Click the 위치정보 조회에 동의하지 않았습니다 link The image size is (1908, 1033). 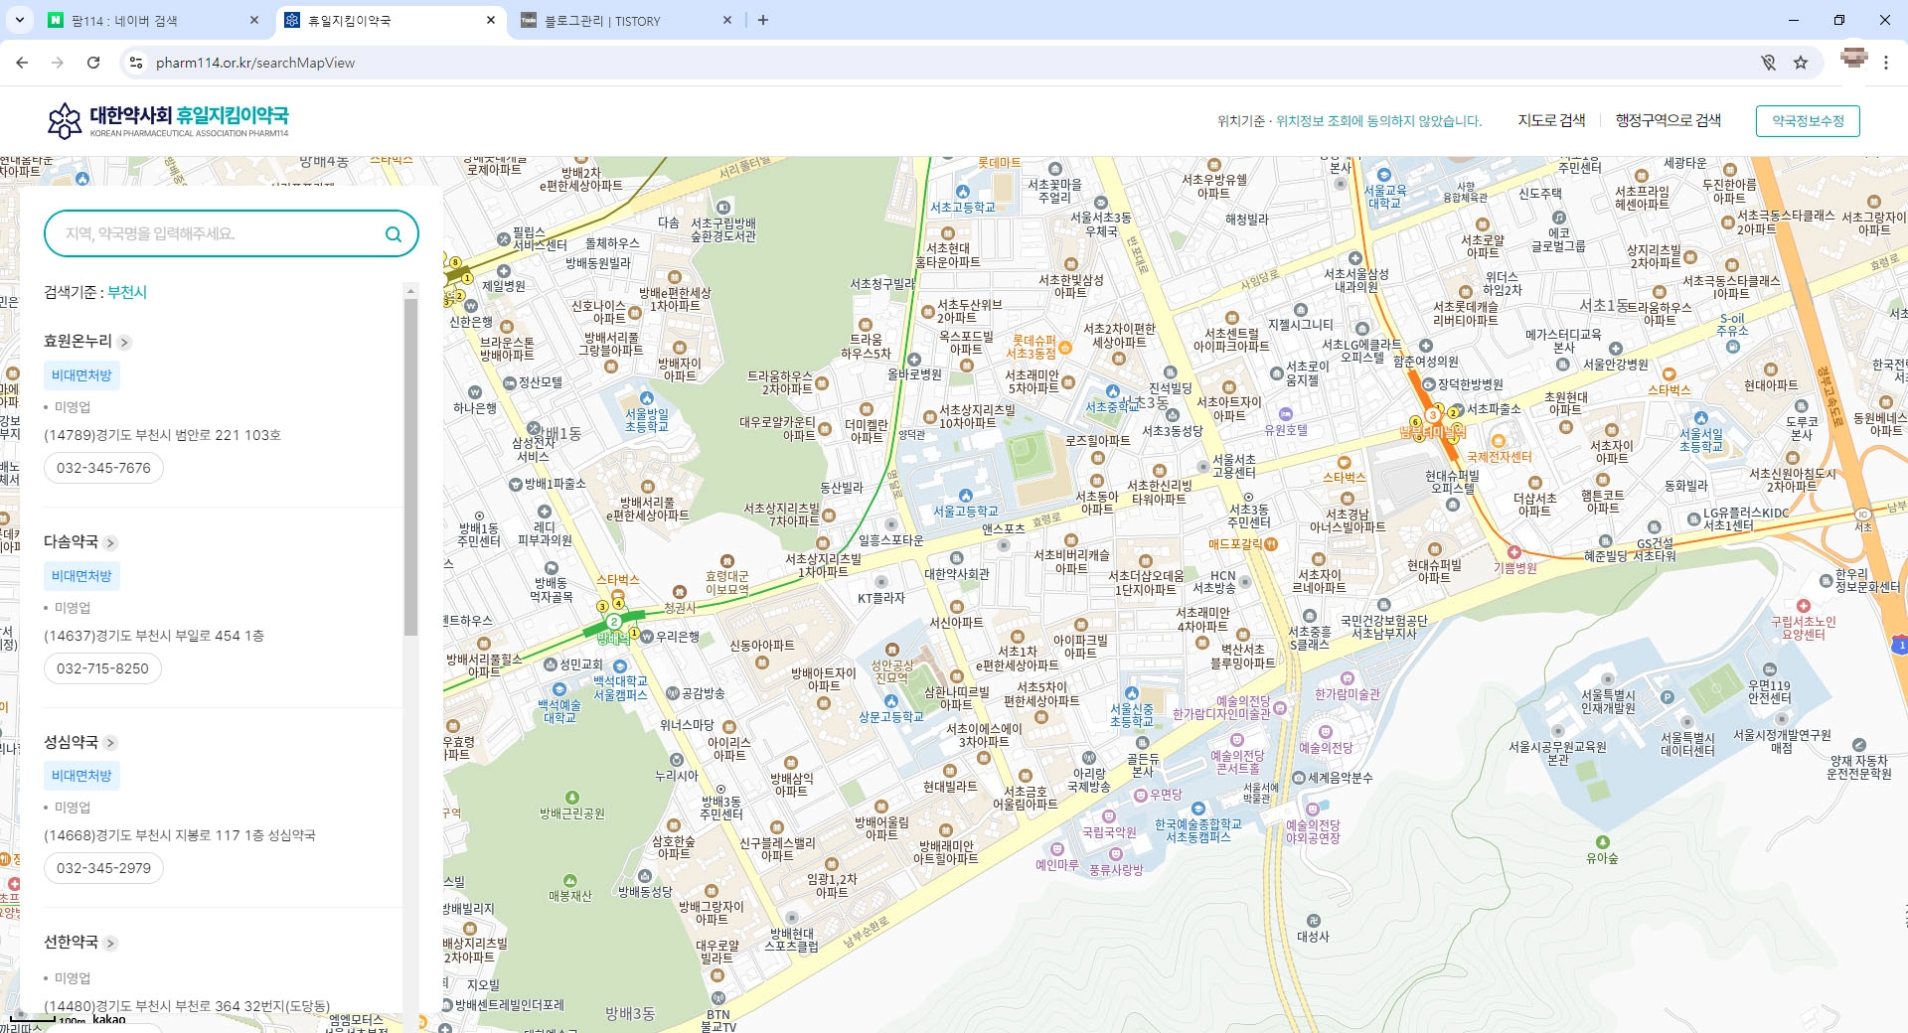coord(1378,121)
